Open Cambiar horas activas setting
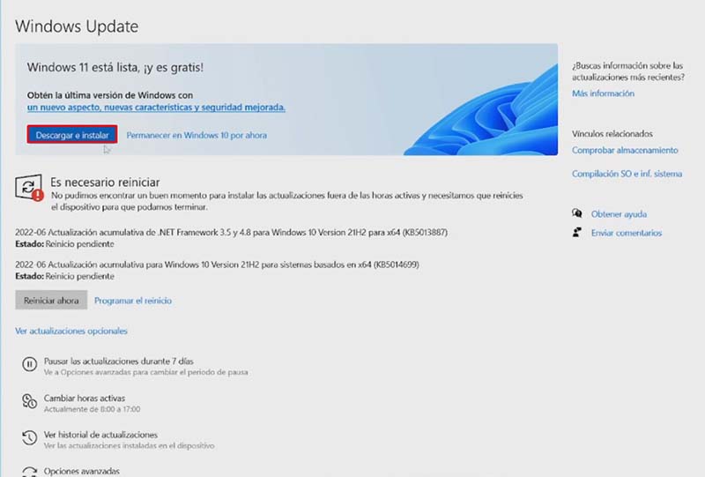The height and width of the screenshot is (477, 705). (85, 399)
